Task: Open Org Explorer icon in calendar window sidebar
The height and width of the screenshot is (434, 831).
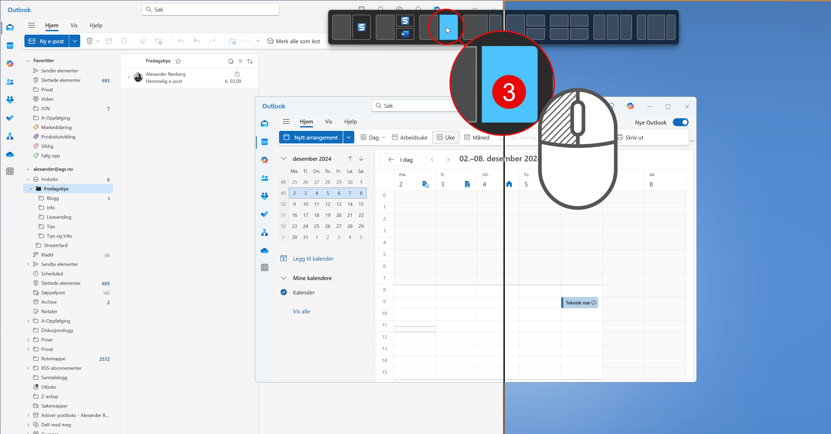Action: click(x=265, y=232)
